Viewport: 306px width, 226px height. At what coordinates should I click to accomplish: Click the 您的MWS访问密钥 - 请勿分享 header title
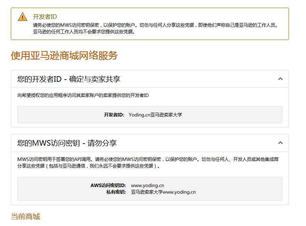coord(67,143)
